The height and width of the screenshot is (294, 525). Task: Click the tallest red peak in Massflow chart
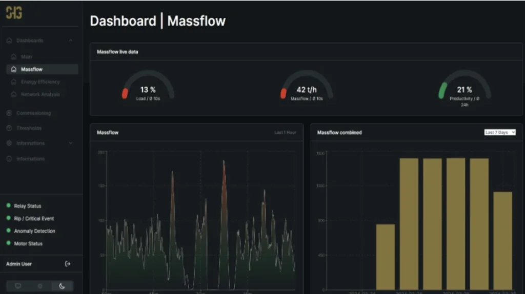point(224,164)
